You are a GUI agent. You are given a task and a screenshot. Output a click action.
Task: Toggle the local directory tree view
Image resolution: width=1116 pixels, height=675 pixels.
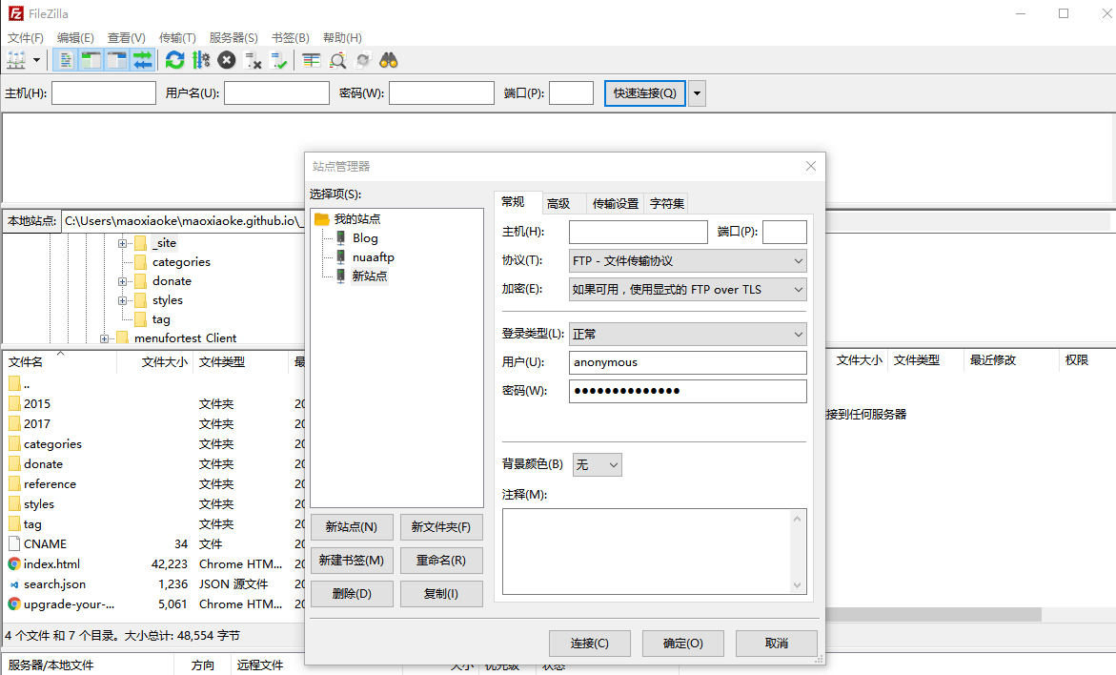[91, 59]
